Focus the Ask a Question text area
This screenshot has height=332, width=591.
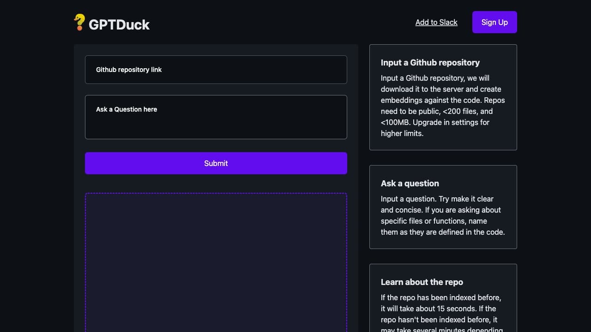click(216, 117)
